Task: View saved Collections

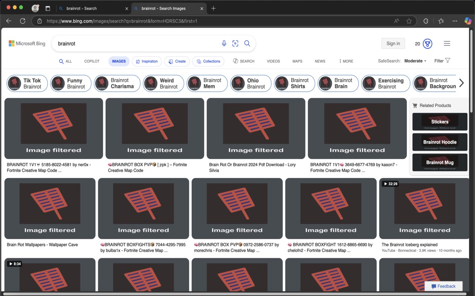Action: (x=208, y=61)
